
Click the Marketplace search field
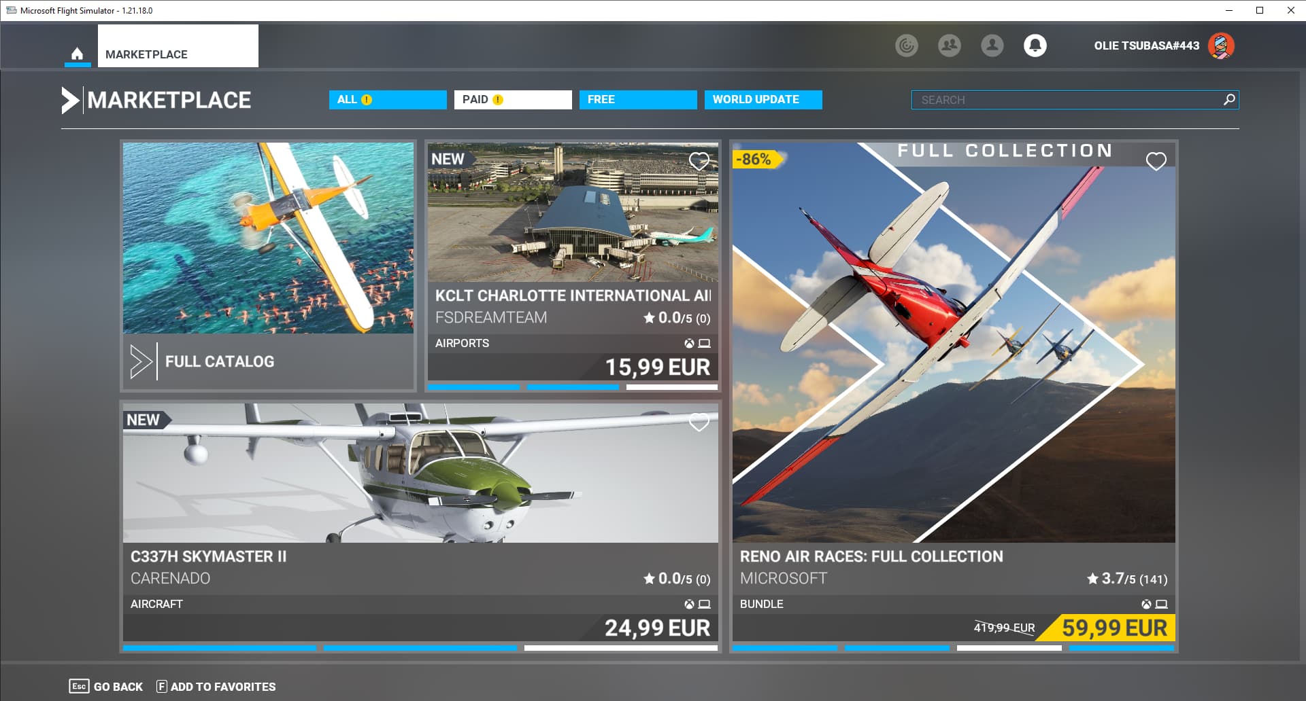click(x=1075, y=100)
